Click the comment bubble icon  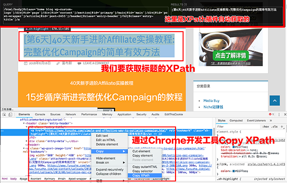click(79, 63)
